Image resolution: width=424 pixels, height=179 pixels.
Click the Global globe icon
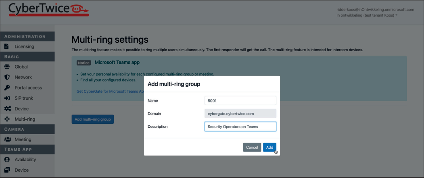[7, 67]
